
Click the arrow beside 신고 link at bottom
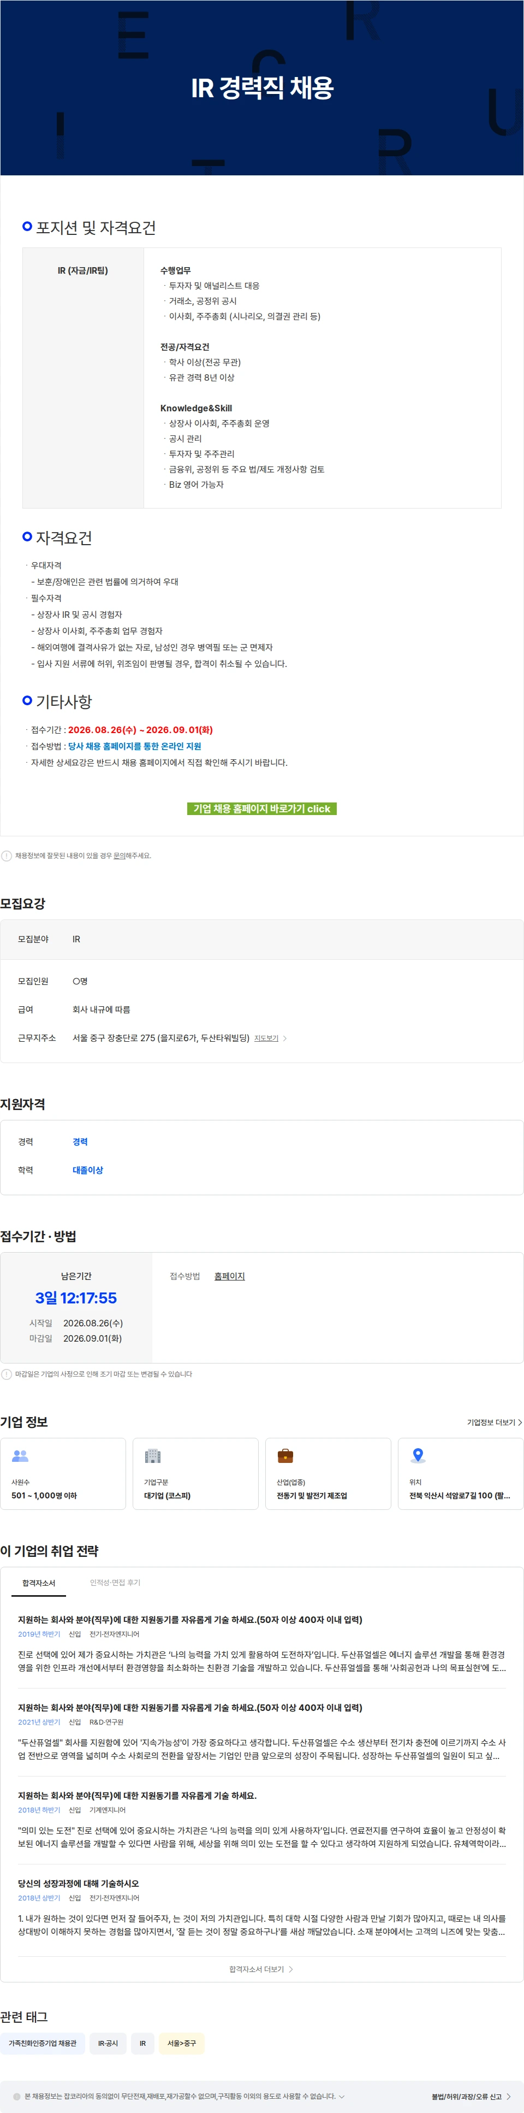(x=508, y=2097)
